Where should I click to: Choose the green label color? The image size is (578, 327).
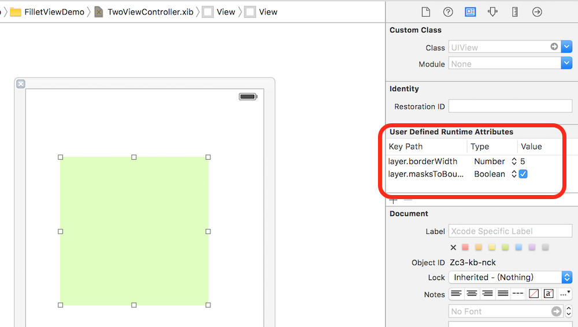point(505,247)
